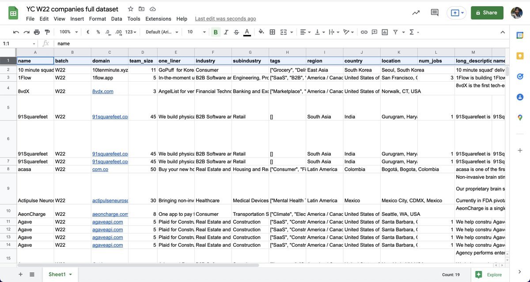Switch to the Sheet1 tab
The height and width of the screenshot is (282, 530).
61,274
